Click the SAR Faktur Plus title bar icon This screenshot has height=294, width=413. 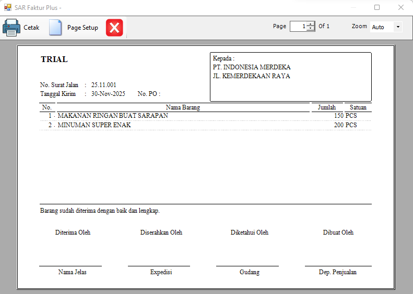tap(7, 8)
